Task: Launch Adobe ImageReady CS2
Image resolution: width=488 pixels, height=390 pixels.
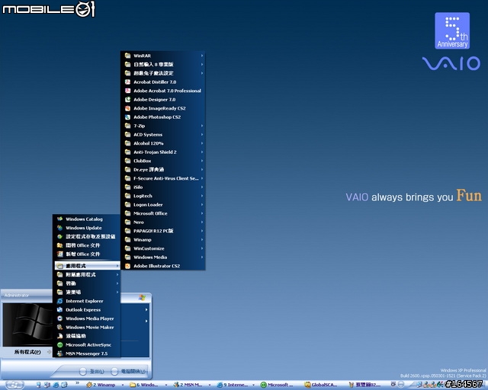Action: 162,108
